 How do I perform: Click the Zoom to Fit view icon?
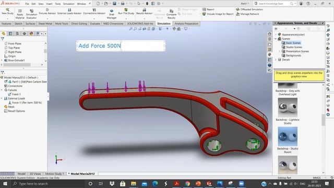coord(130,29)
